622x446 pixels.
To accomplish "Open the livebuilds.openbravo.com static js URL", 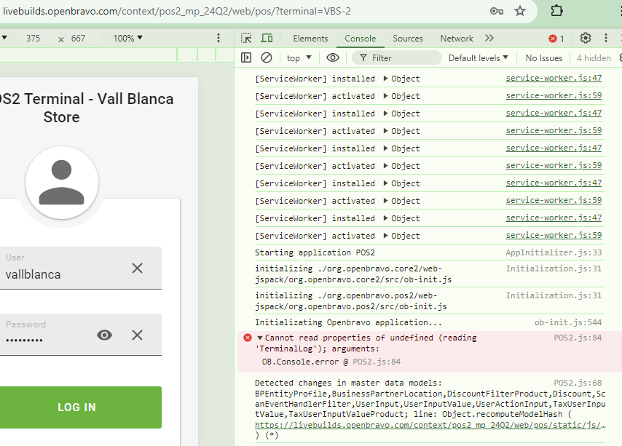I will 430,425.
